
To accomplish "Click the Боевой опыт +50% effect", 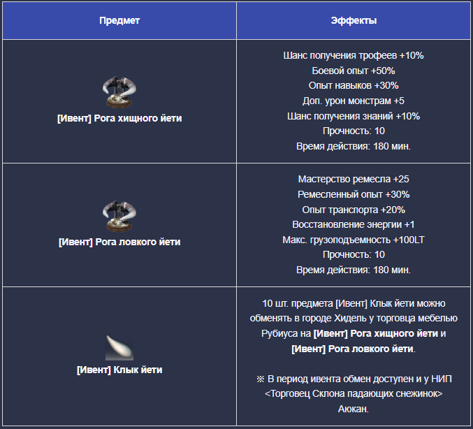I will 354,71.
